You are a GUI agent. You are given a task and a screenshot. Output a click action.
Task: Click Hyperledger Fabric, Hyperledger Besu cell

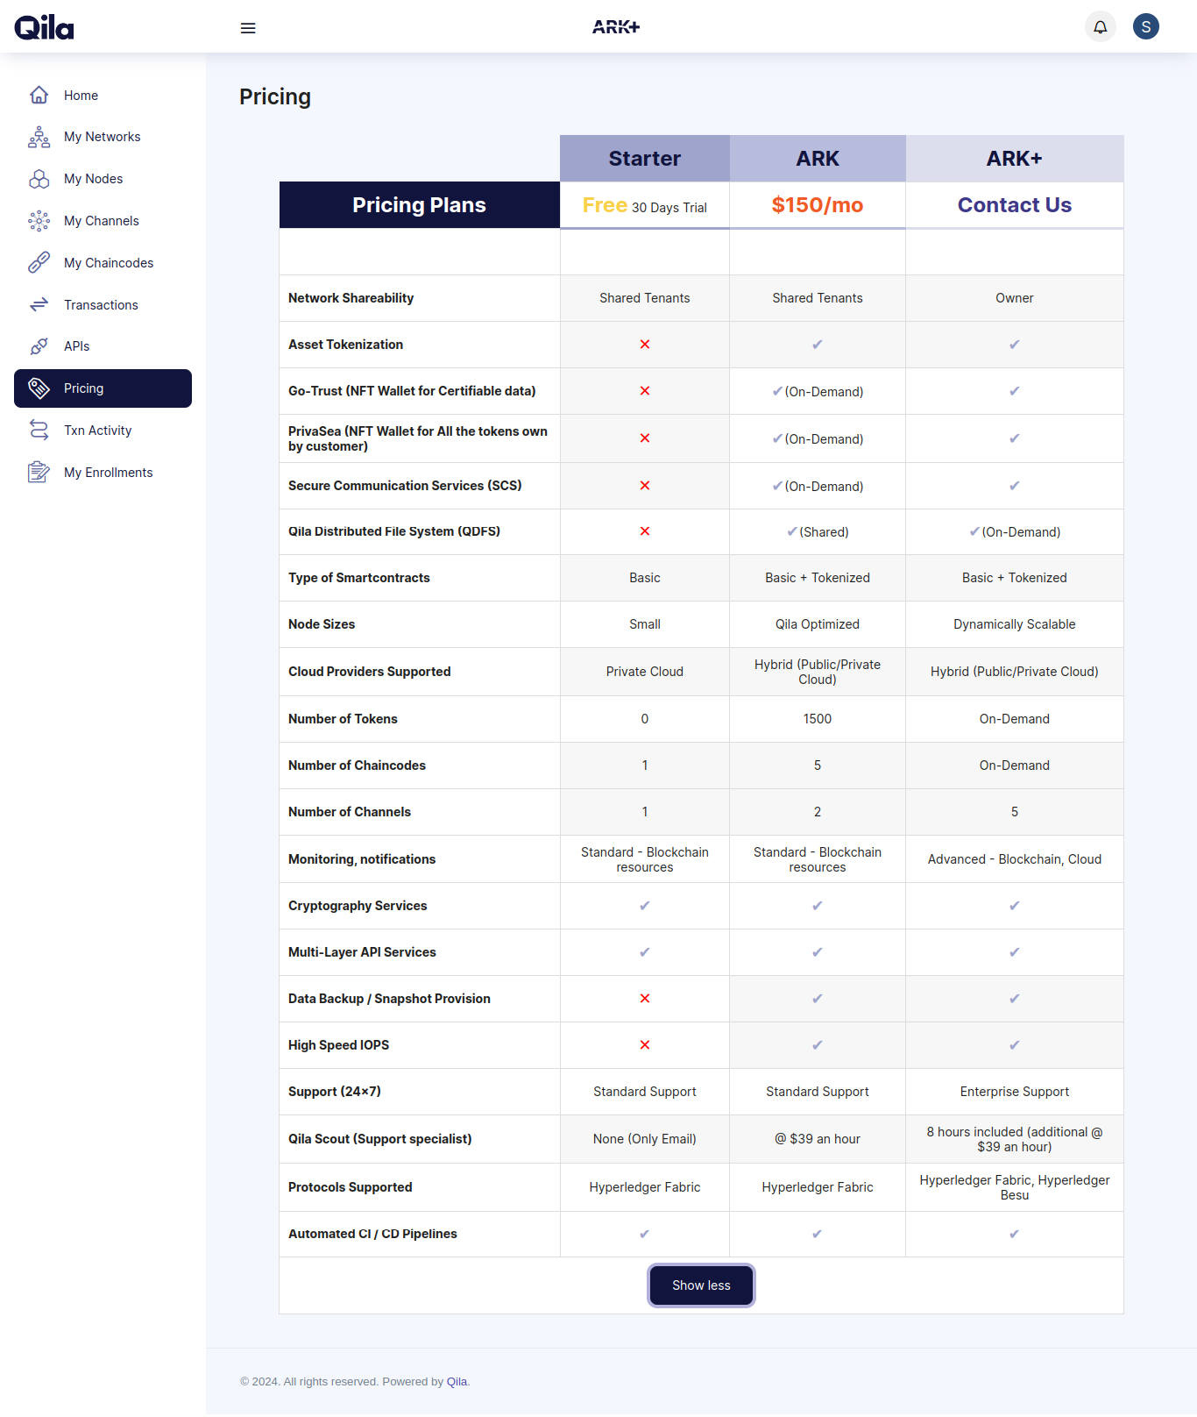[x=1015, y=1187]
